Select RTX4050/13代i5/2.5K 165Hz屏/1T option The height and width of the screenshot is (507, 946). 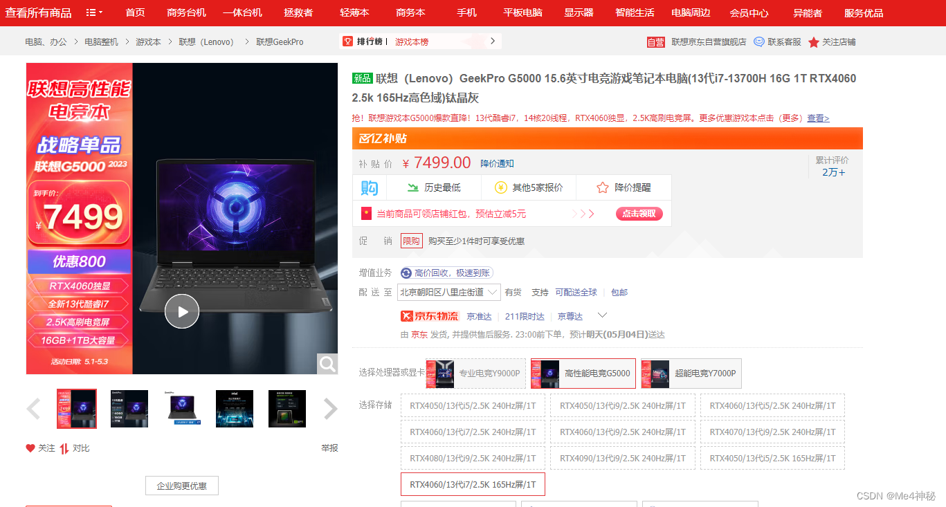pos(772,459)
